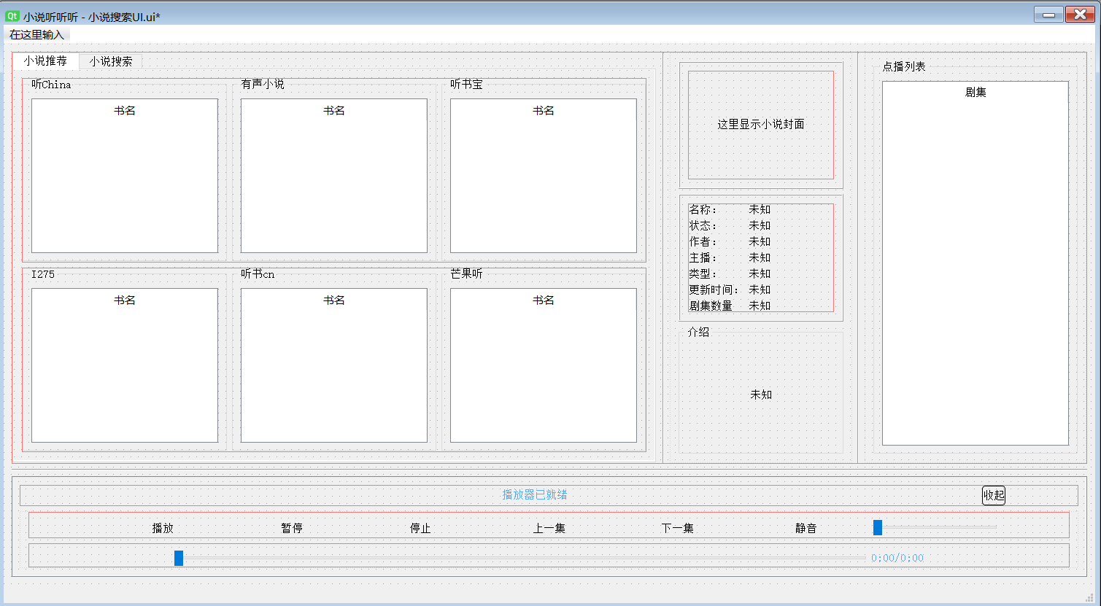Click the 播放 button
Image resolution: width=1101 pixels, height=606 pixels.
point(163,528)
